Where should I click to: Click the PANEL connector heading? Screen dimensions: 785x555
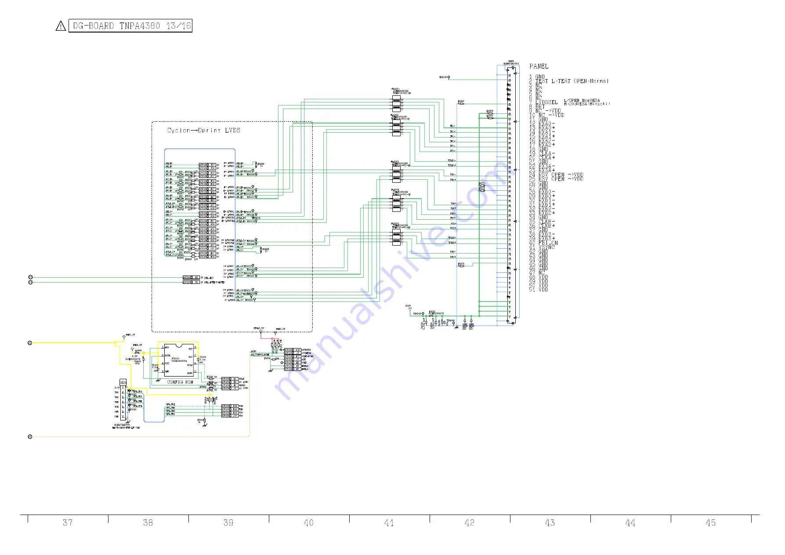[539, 66]
